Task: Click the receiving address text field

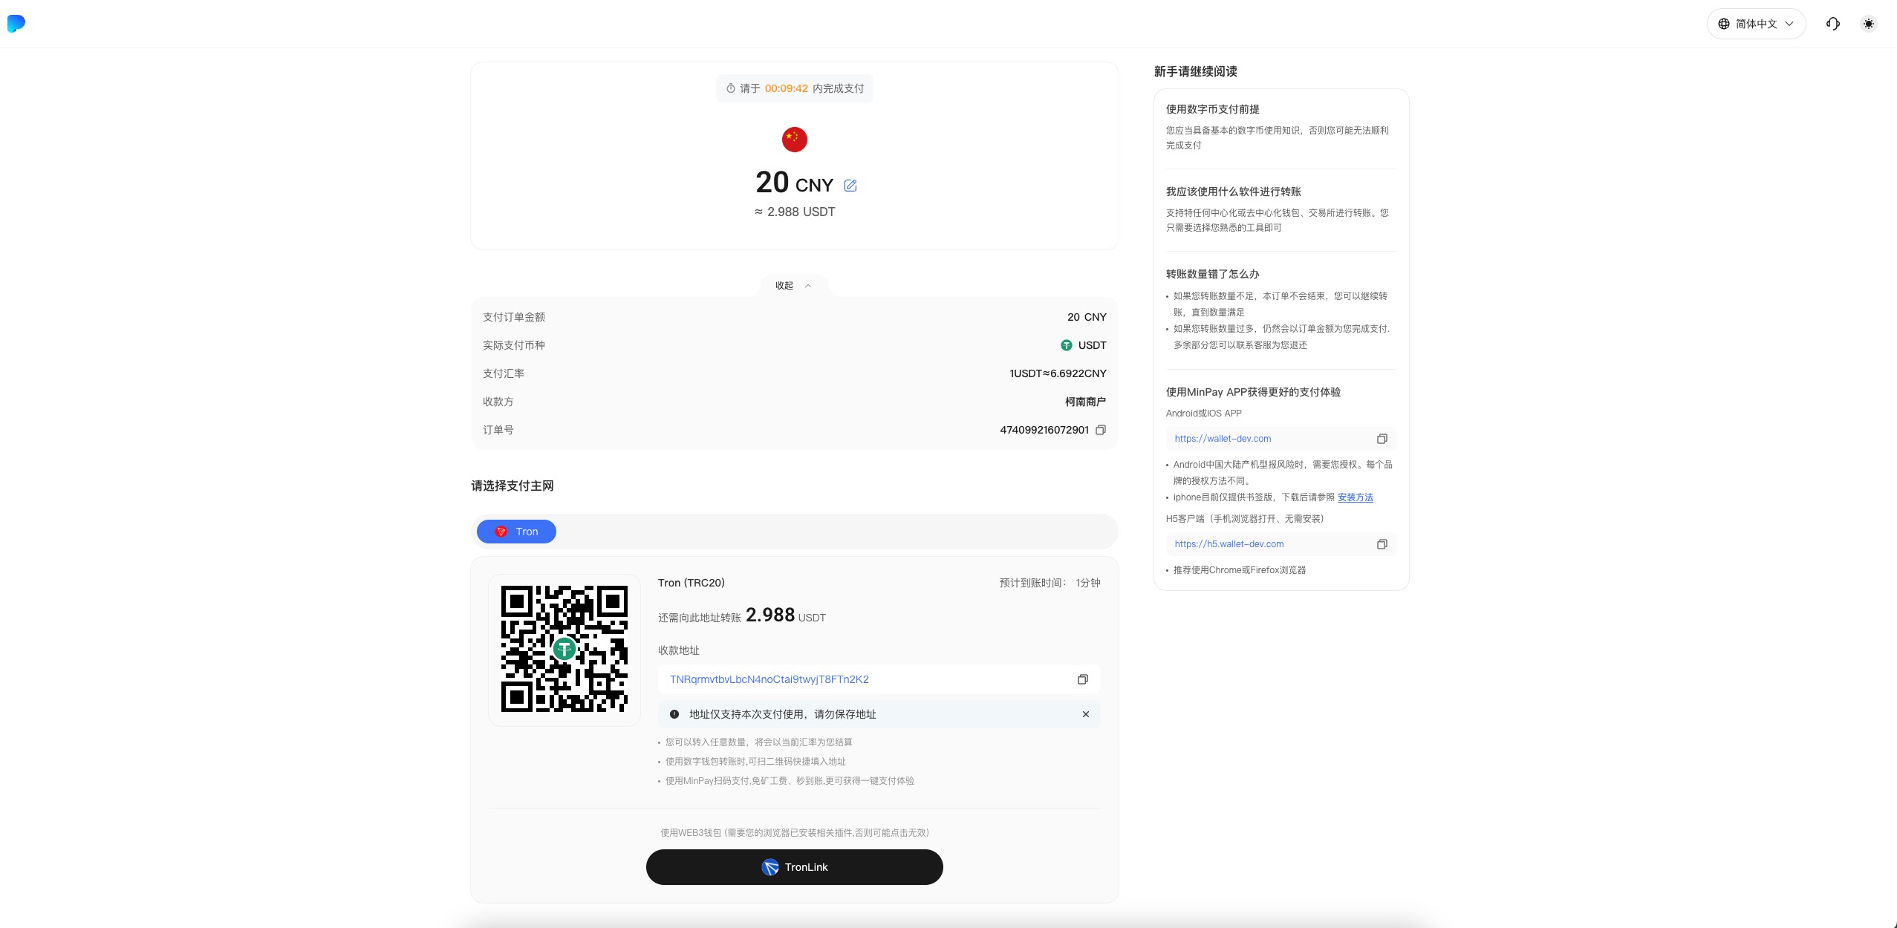Action: click(769, 679)
